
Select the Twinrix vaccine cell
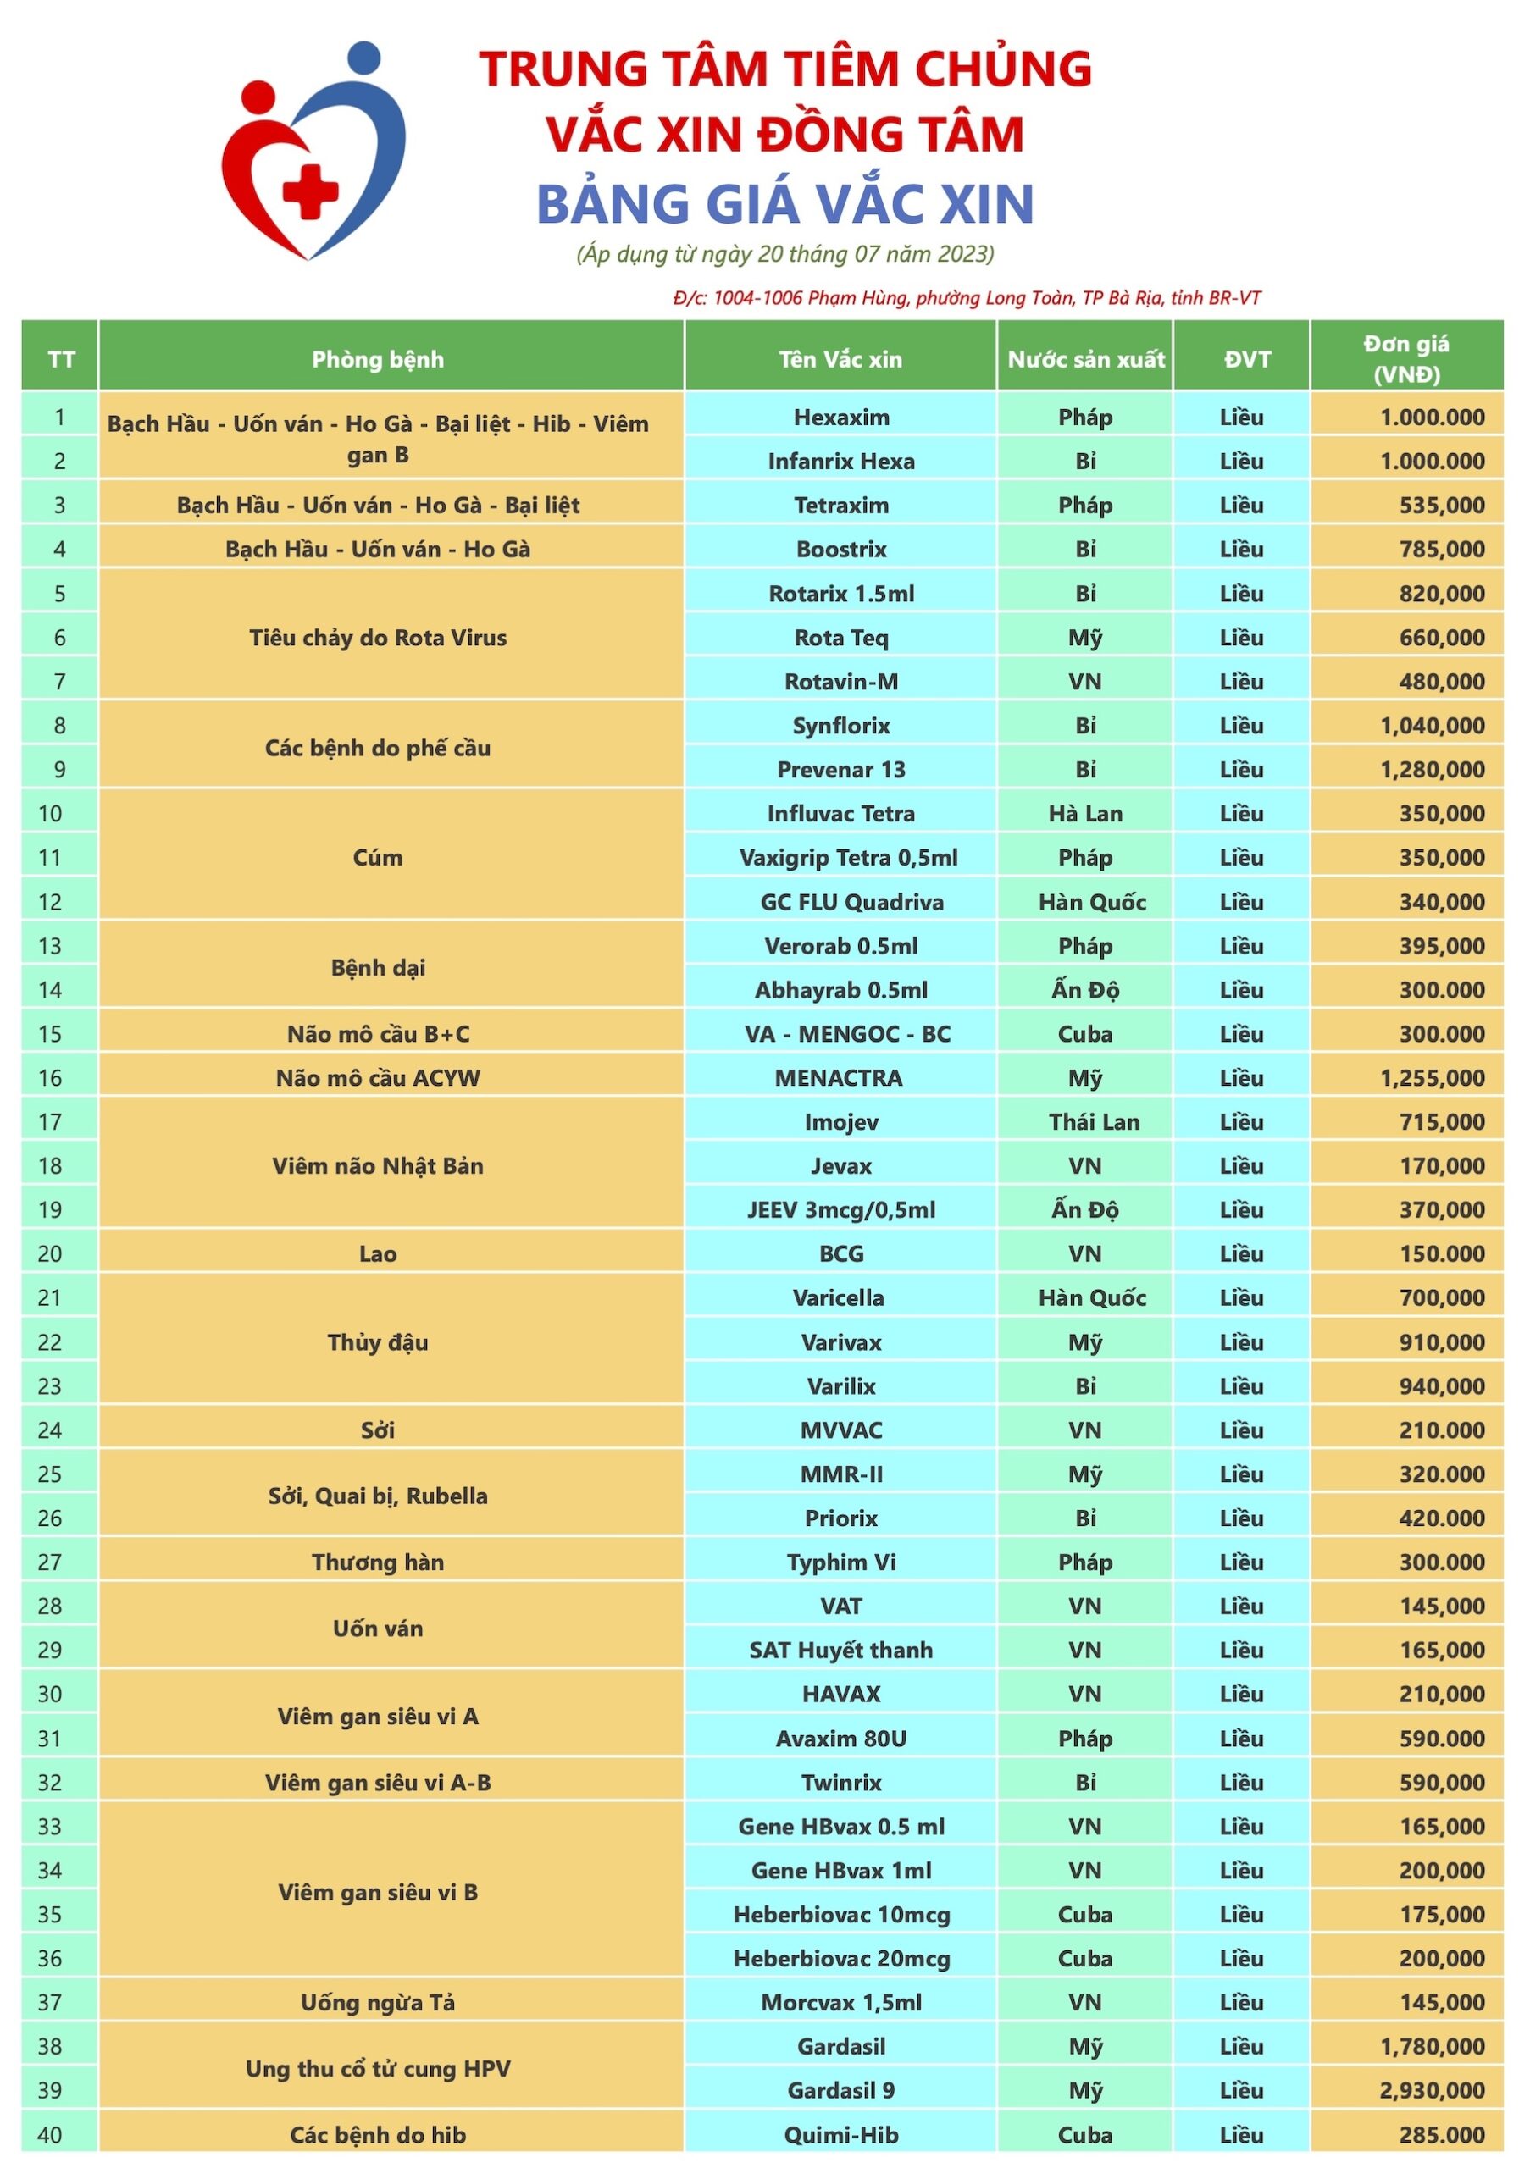pos(840,1783)
